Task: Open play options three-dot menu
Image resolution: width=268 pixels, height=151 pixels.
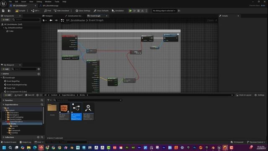Action: (146, 11)
